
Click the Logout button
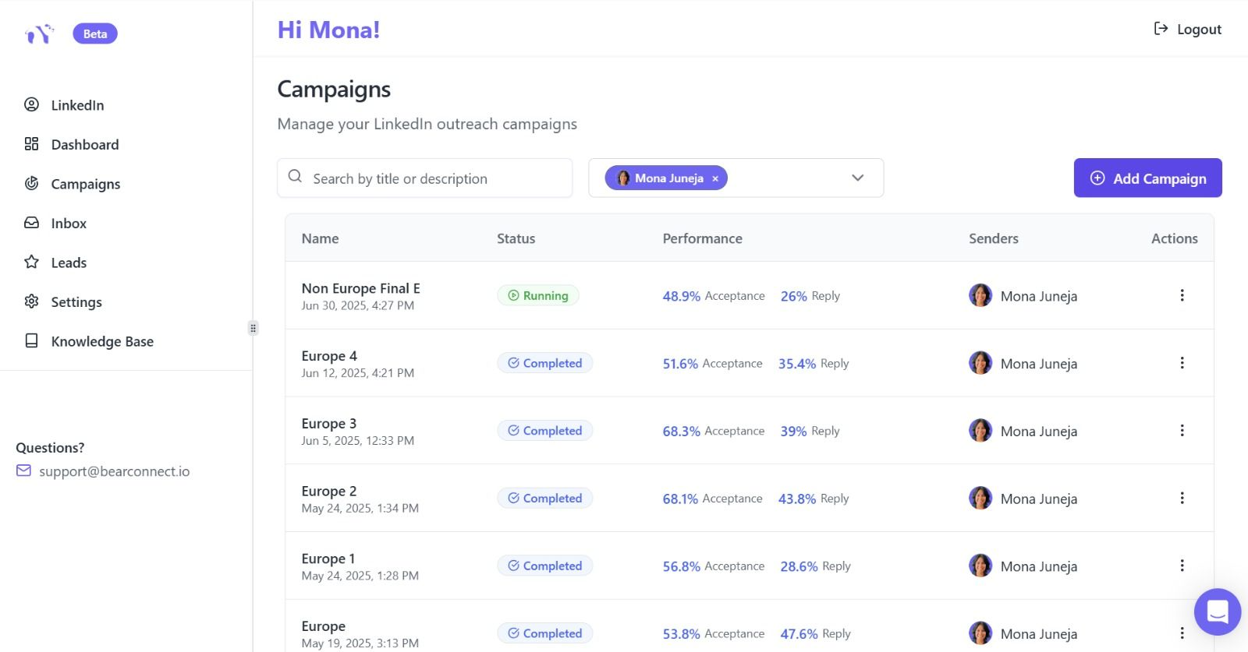coord(1187,29)
